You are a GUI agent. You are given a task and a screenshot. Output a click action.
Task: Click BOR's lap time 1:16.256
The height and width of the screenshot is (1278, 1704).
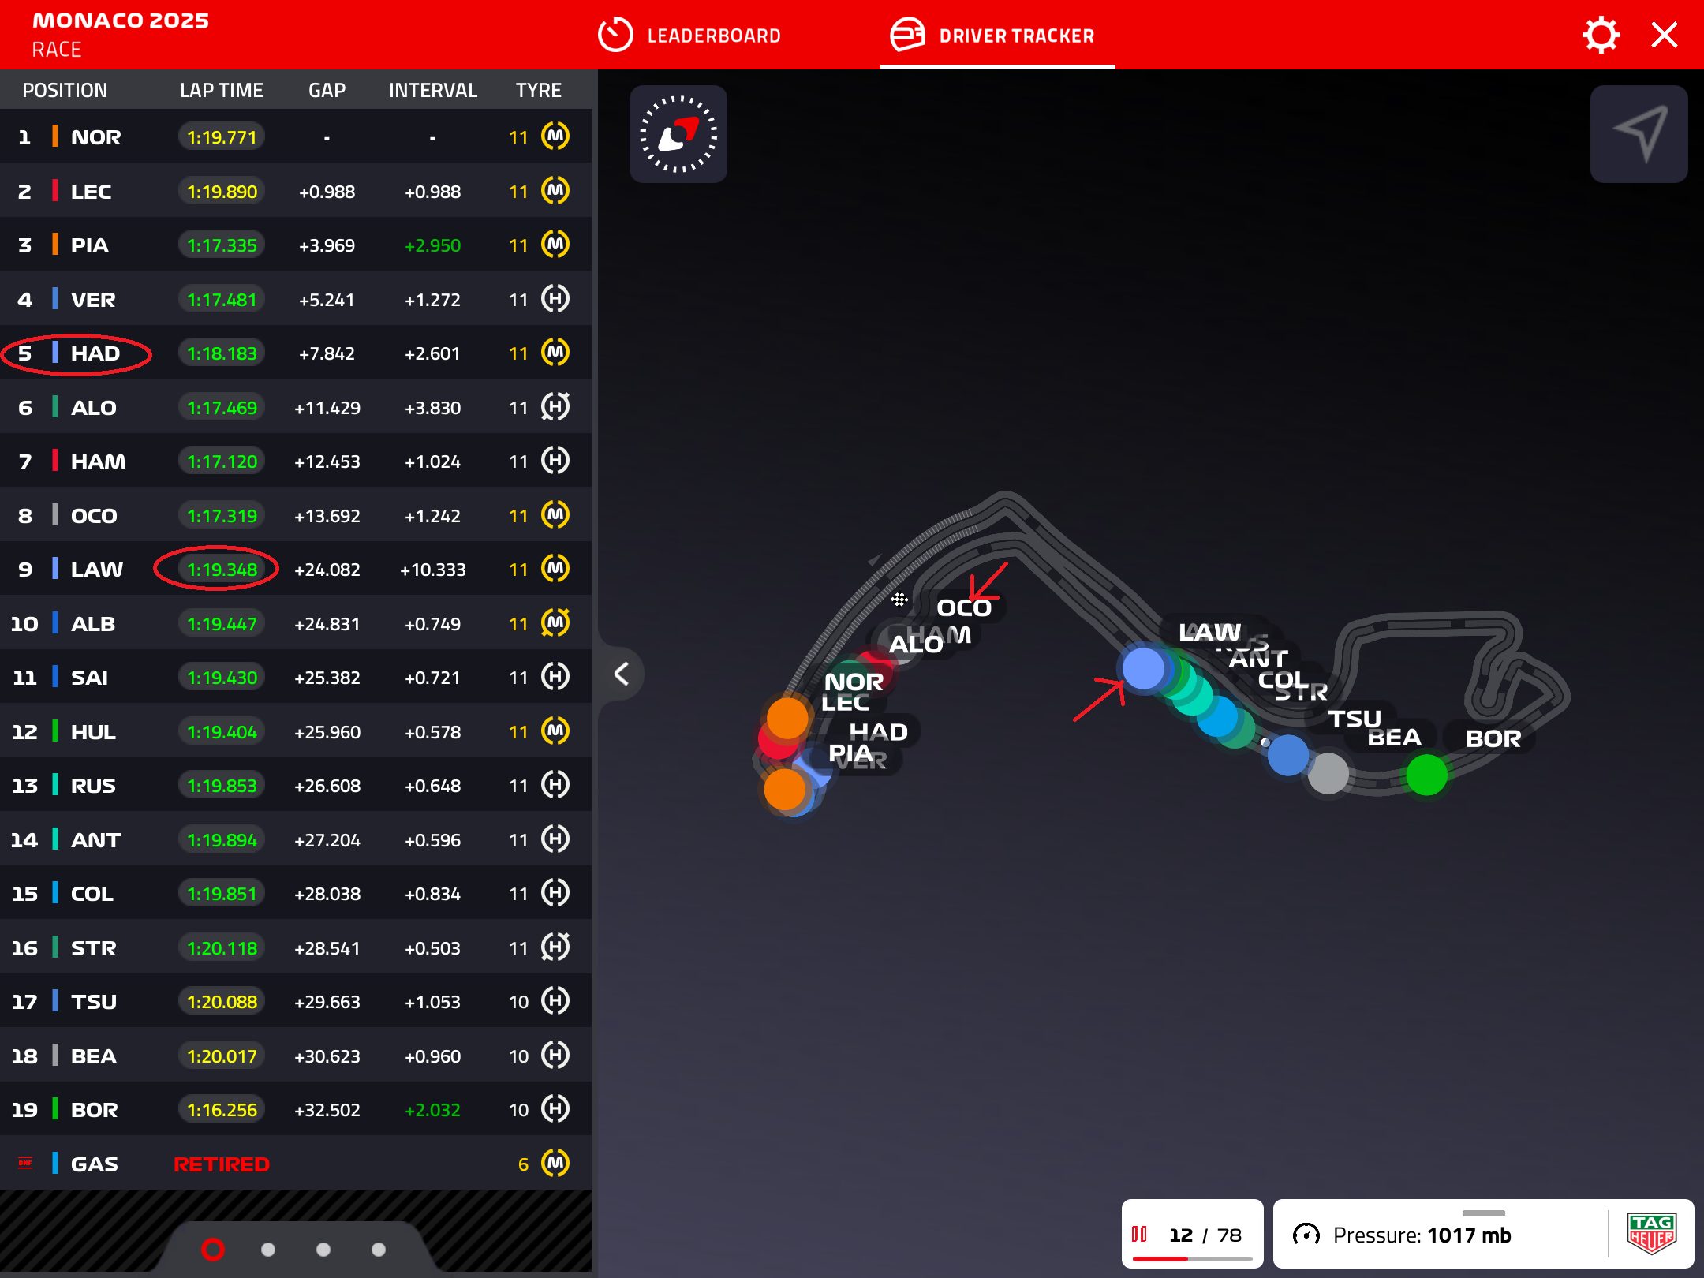[222, 1110]
